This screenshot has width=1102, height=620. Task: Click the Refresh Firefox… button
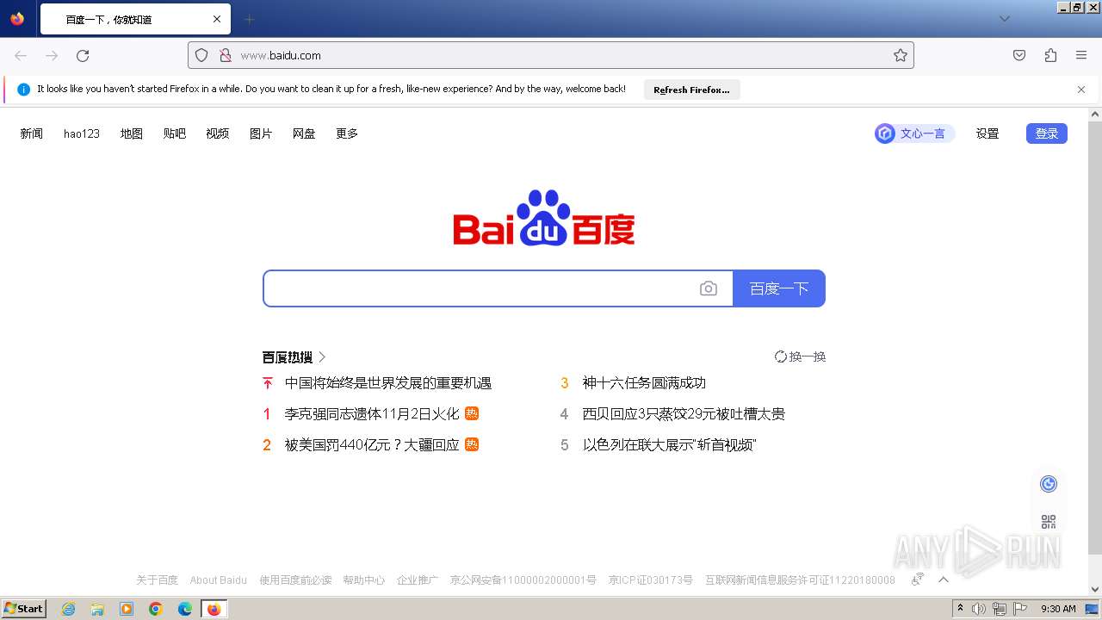[x=691, y=90]
